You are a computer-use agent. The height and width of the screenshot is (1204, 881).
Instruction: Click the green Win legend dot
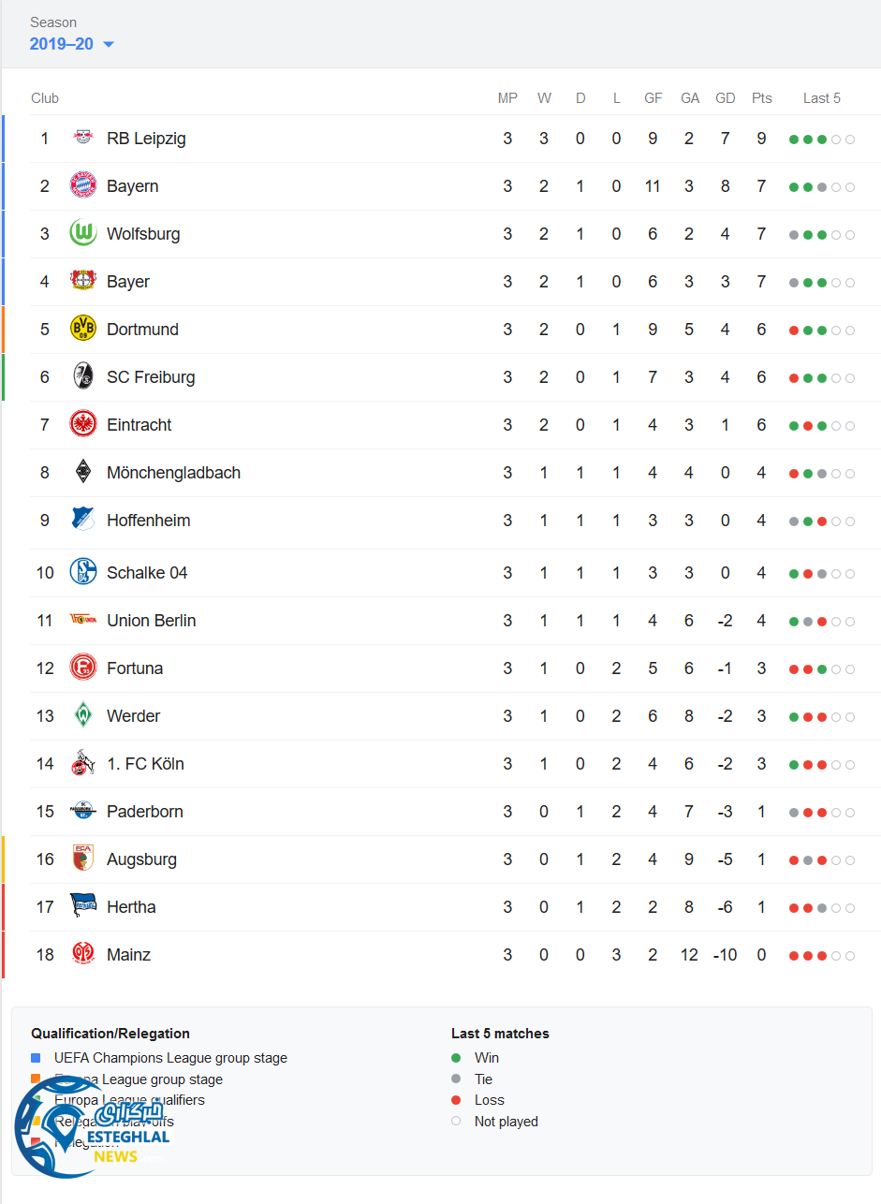tap(456, 1058)
